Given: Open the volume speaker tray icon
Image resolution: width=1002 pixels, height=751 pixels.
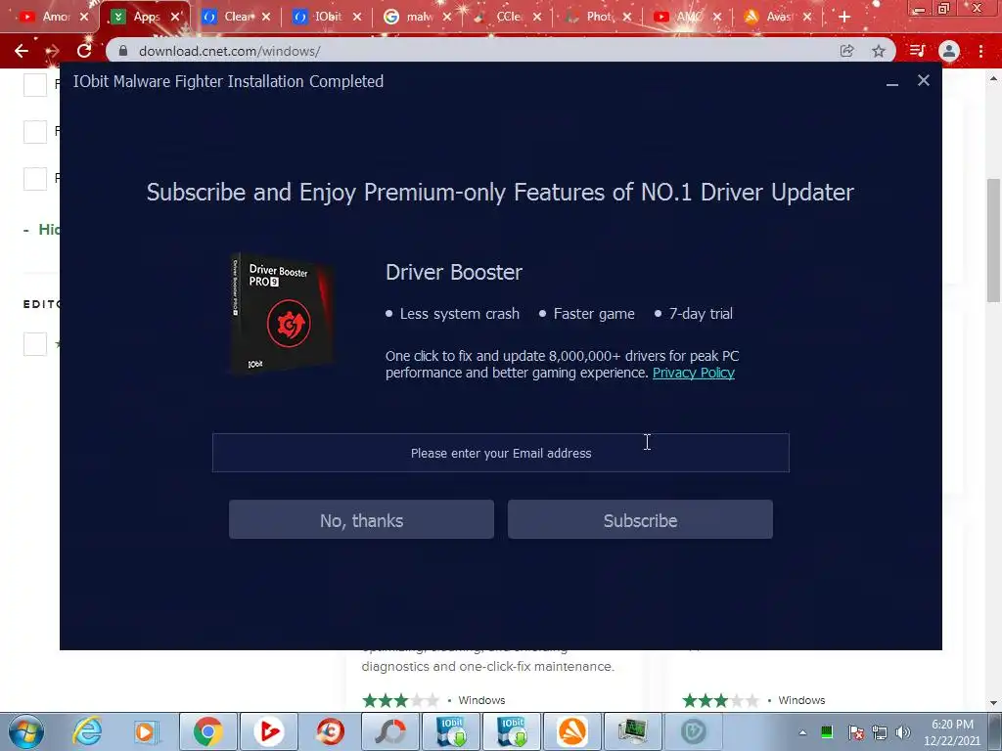Looking at the screenshot, I should [903, 732].
